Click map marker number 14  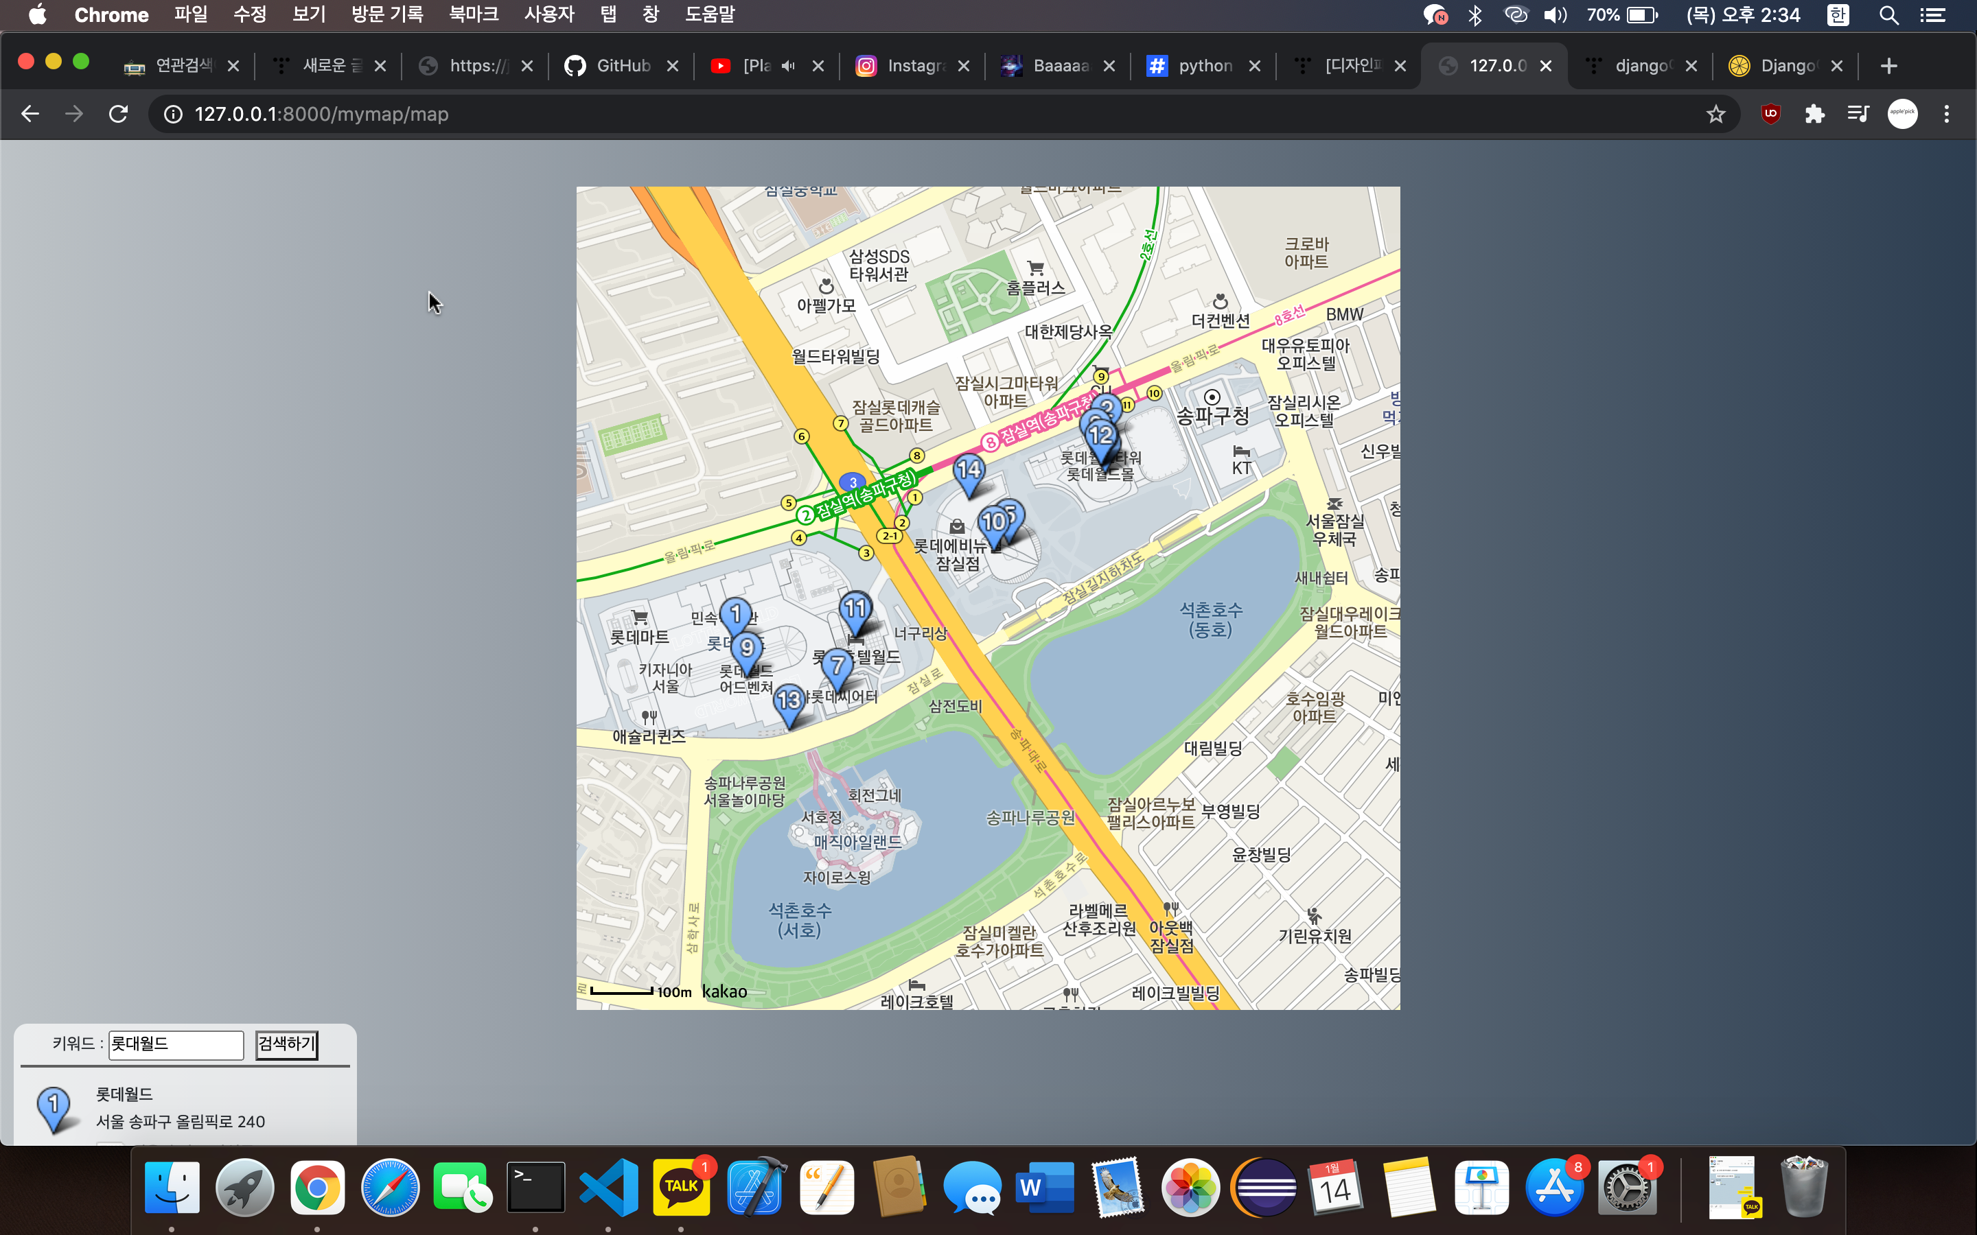click(969, 473)
